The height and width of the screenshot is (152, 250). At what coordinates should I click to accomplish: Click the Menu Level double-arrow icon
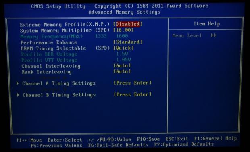(213, 35)
